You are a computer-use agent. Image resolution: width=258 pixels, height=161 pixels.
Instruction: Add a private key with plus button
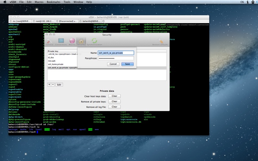coord(49,84)
